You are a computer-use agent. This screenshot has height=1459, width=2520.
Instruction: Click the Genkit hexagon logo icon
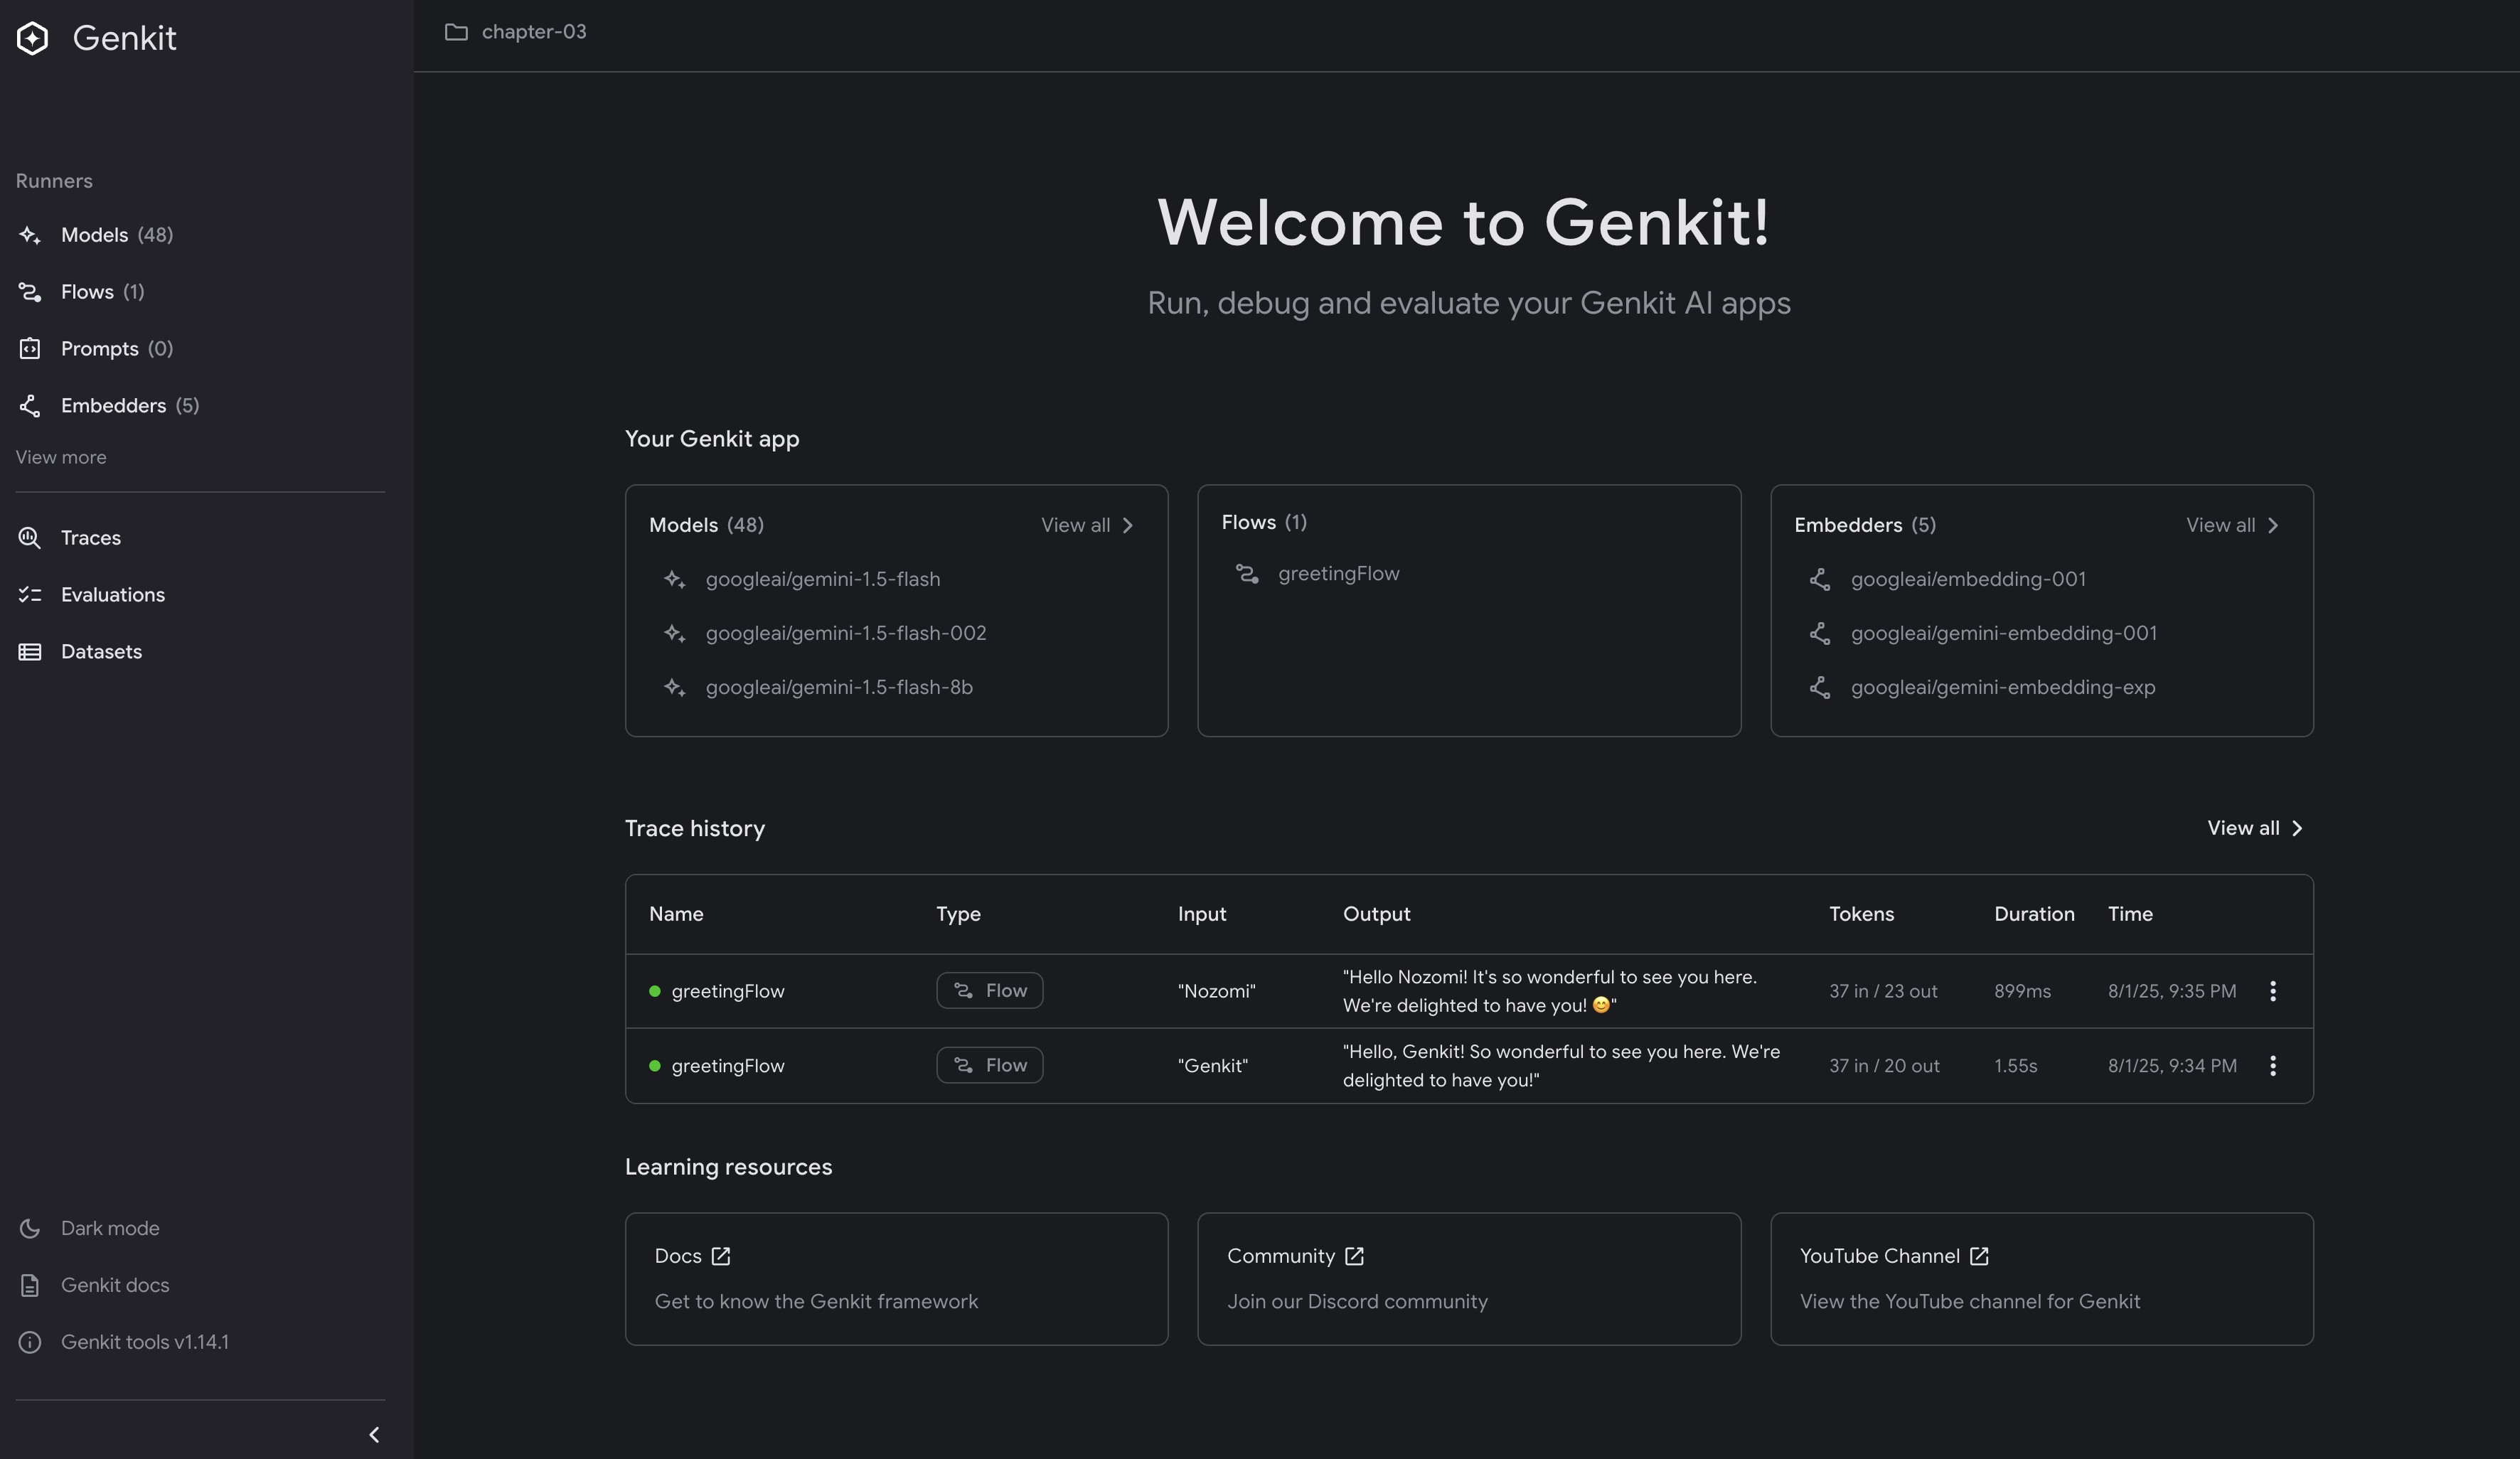pyautogui.click(x=32, y=38)
